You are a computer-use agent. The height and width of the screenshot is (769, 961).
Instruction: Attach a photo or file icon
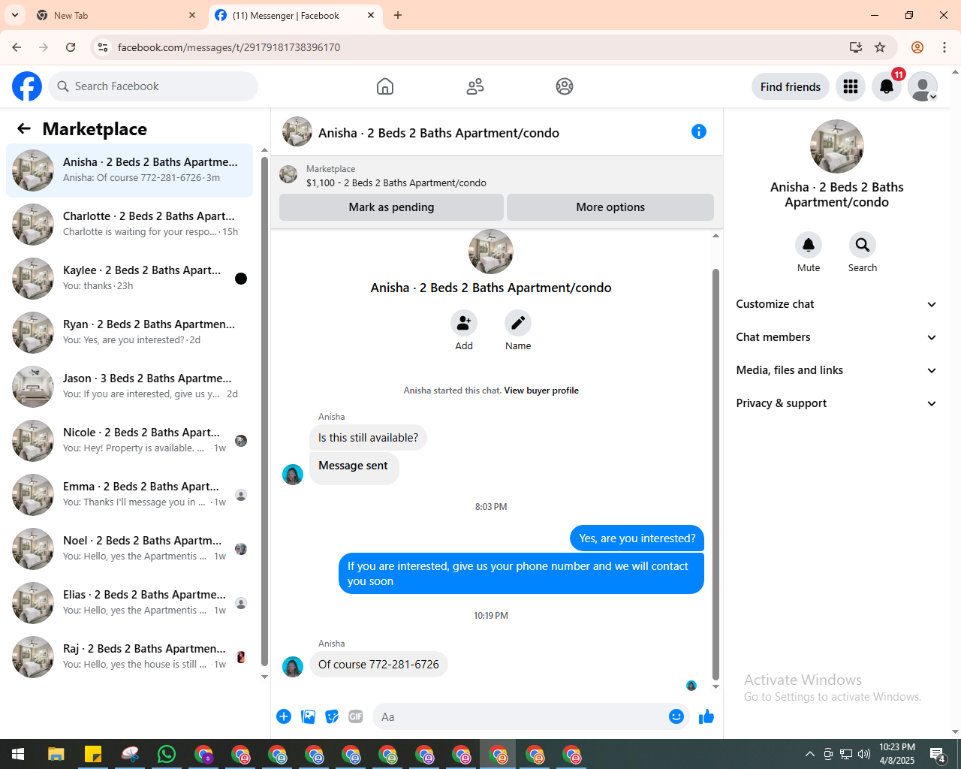[x=308, y=716]
